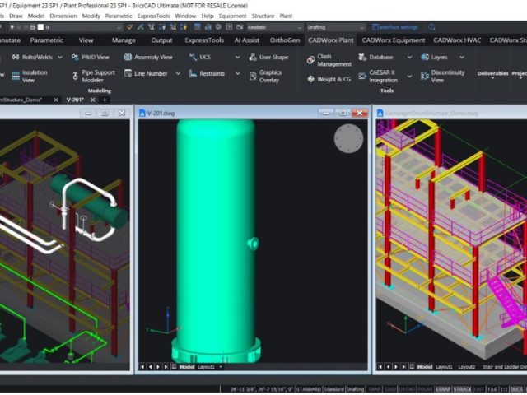Expand the Deliverables panel
527x395 pixels.
492,74
